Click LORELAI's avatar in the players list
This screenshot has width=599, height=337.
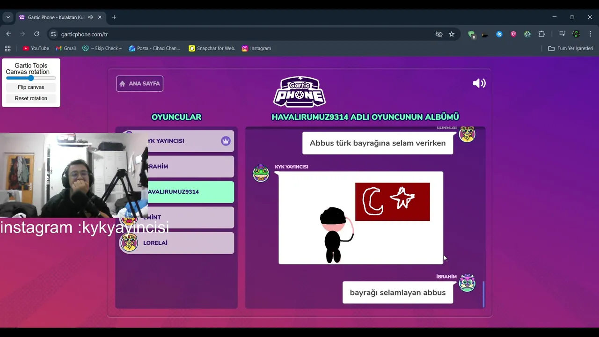pyautogui.click(x=129, y=243)
